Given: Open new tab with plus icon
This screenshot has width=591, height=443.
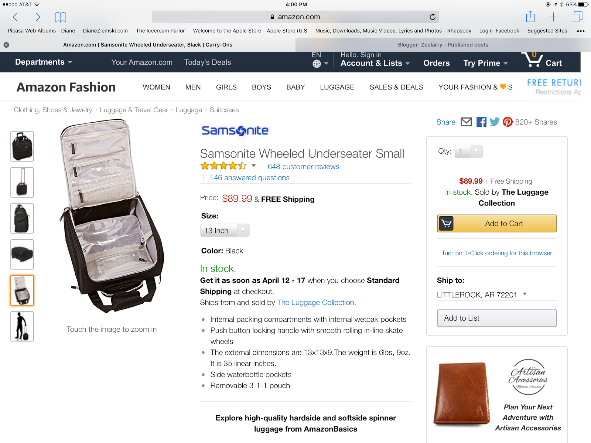Looking at the screenshot, I should coord(553,17).
